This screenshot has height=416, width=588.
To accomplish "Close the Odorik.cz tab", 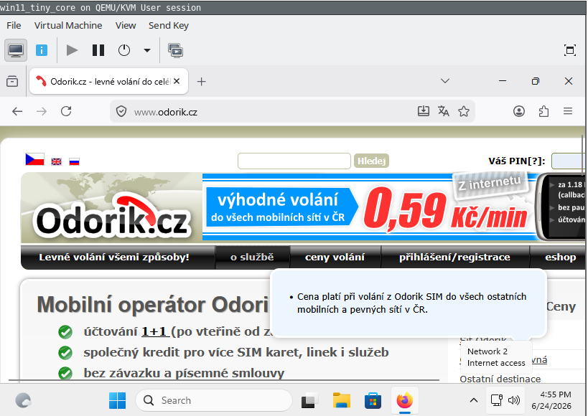I will coord(177,81).
